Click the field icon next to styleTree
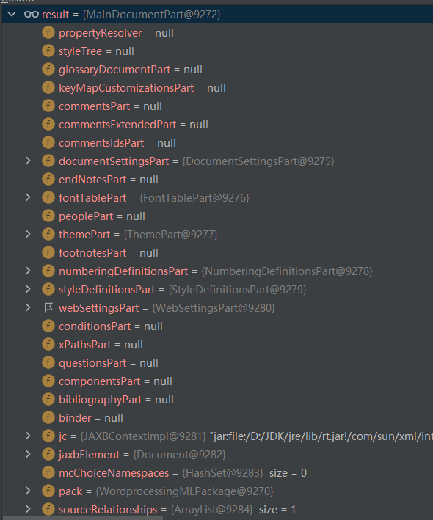 click(x=48, y=51)
